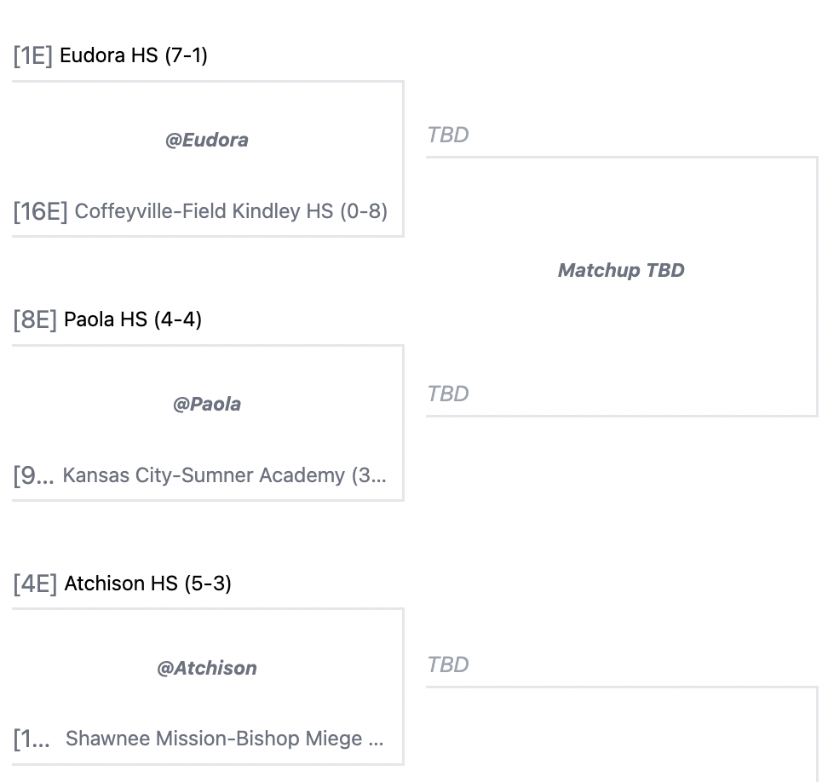Click truncated seed label beside Shawnee Mission

32,739
